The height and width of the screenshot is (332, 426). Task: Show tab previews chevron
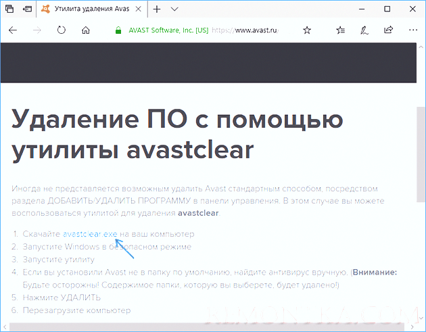point(174,9)
